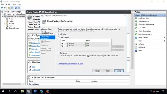167x94 pixels.
Task: Expand View submenu arrow in Actions
Action: pos(165,41)
